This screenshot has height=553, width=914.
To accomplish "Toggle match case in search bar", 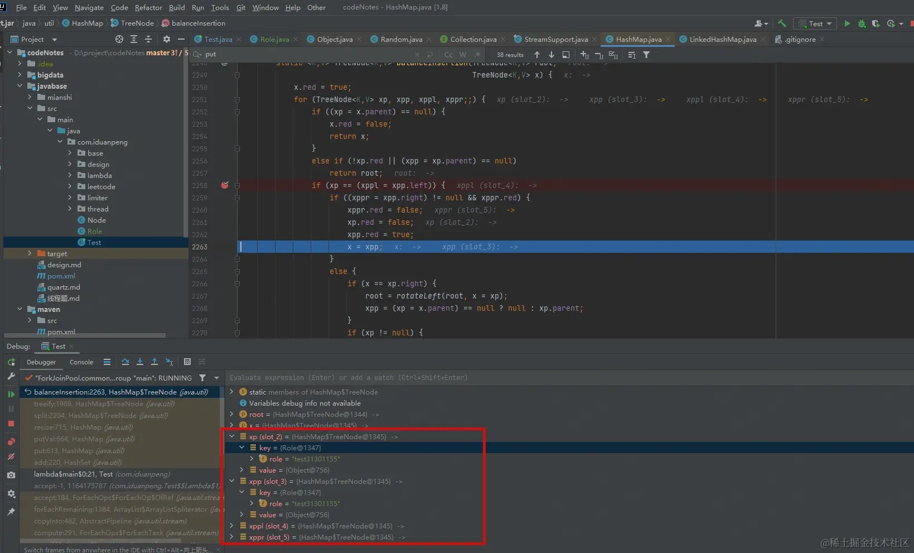I will (x=448, y=55).
